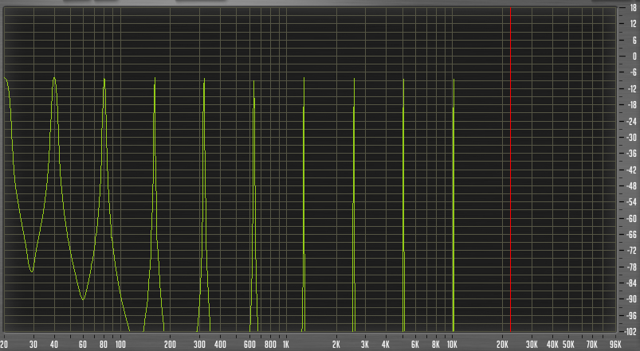The image size is (640, 351).
Task: Click the curve dip near 60 Hz
Action: coord(83,298)
